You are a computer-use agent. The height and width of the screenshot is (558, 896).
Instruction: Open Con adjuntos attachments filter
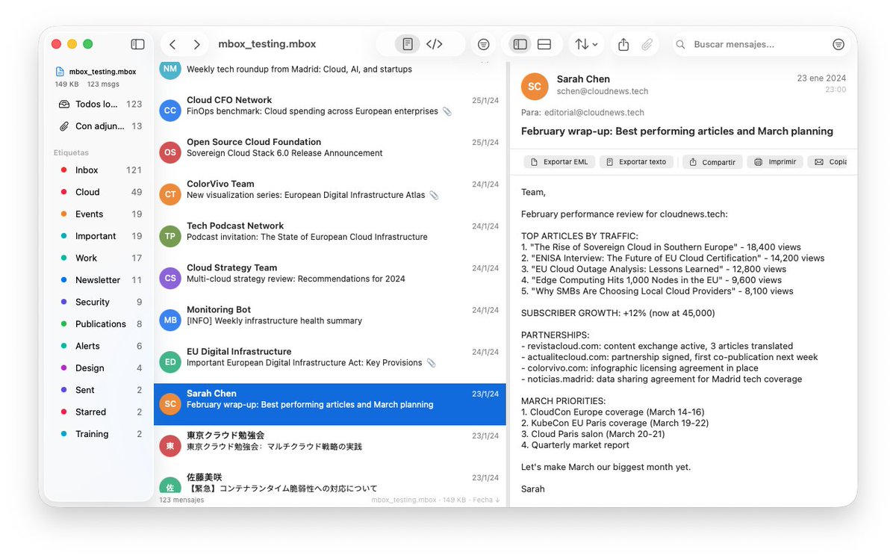[x=99, y=126]
